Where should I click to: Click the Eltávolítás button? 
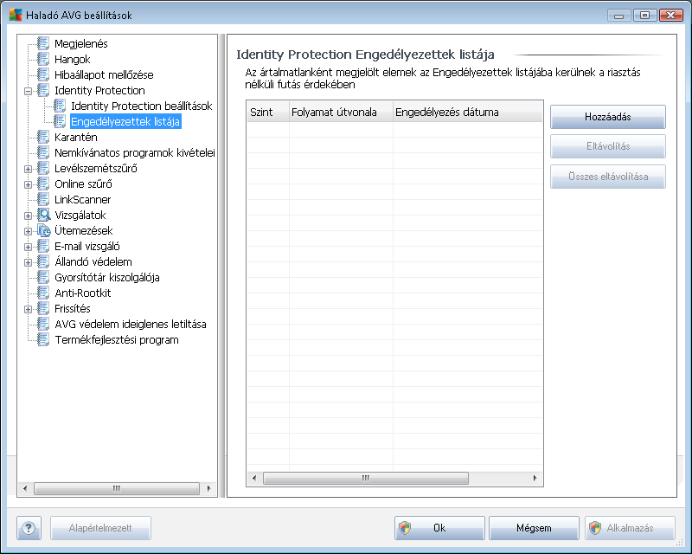click(608, 146)
